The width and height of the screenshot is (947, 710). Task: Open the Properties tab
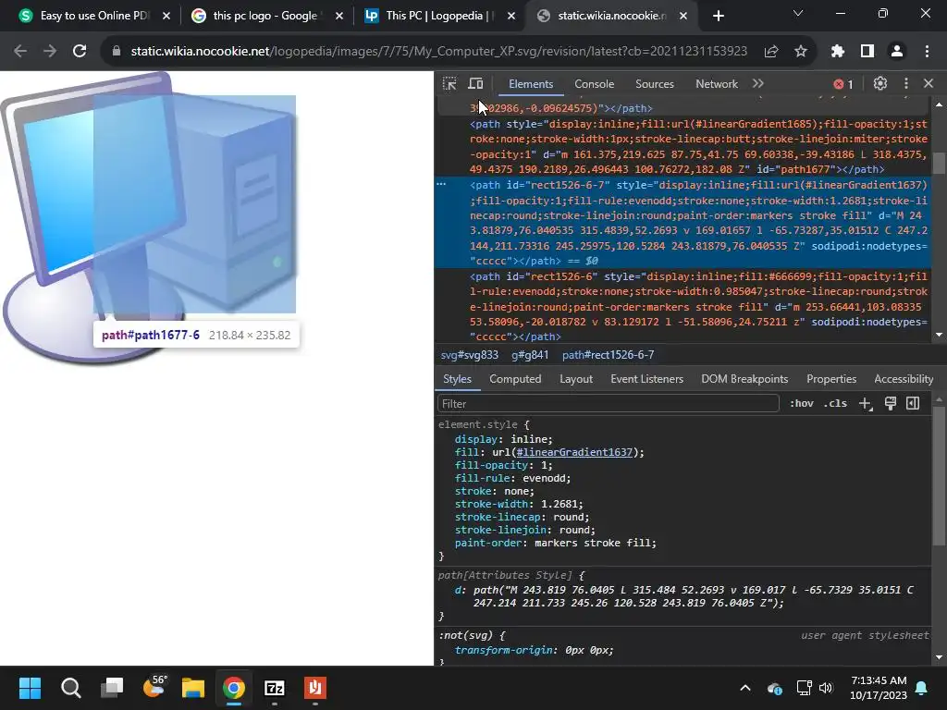pyautogui.click(x=831, y=378)
